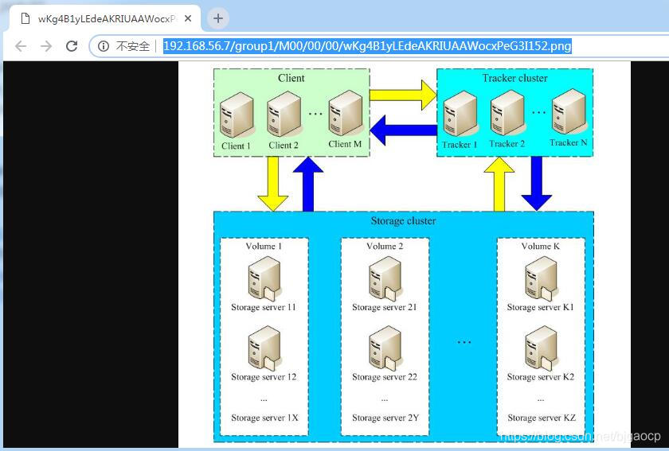Click the 'Volume 1' label
669x451 pixels.
264,246
